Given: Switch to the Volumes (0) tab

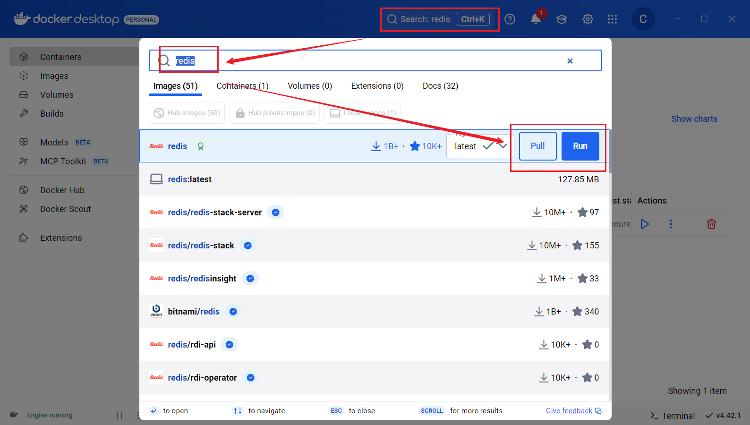Looking at the screenshot, I should tap(310, 86).
